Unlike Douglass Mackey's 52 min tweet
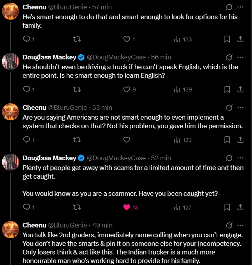 pyautogui.click(x=127, y=207)
